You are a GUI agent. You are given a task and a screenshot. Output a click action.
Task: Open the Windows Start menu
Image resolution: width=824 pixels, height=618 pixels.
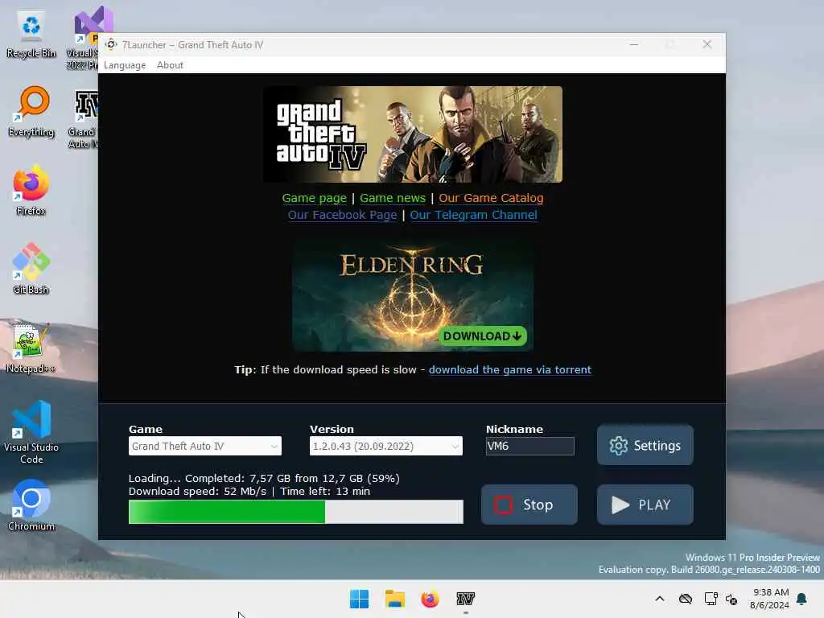[x=360, y=599]
